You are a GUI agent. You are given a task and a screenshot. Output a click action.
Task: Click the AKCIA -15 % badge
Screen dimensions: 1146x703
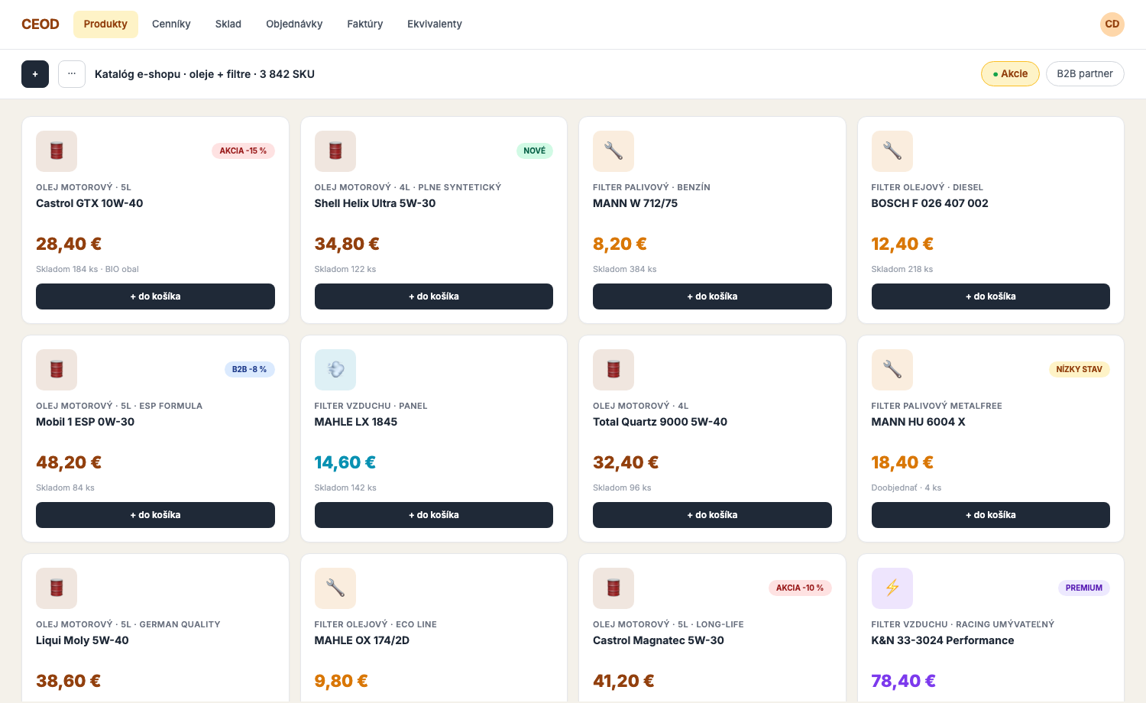[243, 151]
